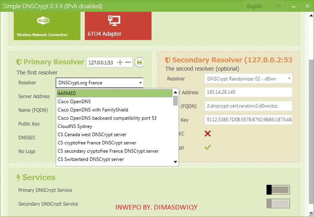Screen dimensions: 314x217
Task: Click the plus icon beside 127.0.0.1:53
Action: coord(120,62)
